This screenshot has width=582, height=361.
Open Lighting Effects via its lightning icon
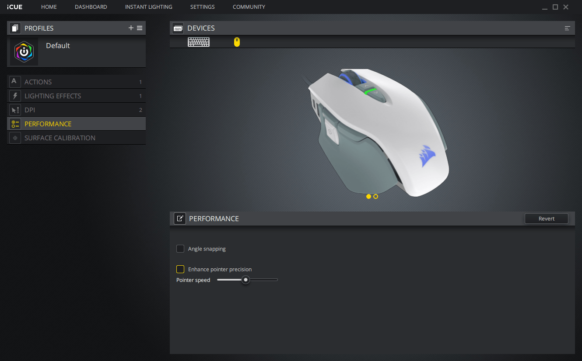point(15,96)
